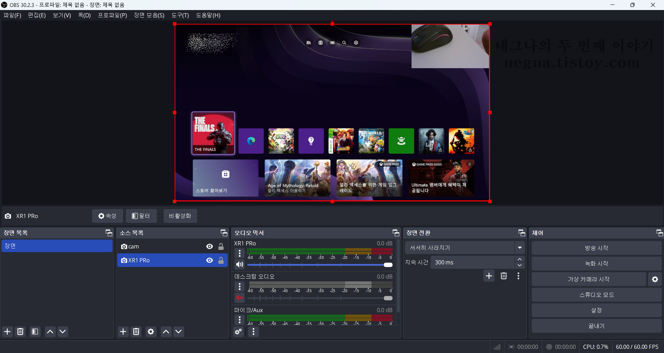Open the 장면 모음(S) menu
This screenshot has width=664, height=353.
149,15
